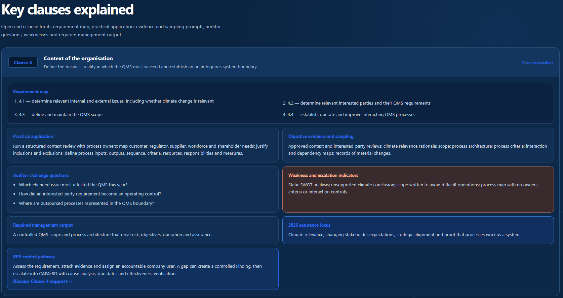563x298 pixels.
Task: Click the RPG control pathway heading
Action: click(34, 257)
